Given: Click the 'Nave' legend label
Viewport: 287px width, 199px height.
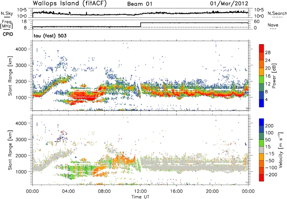Looking at the screenshot, I should click(x=273, y=25).
